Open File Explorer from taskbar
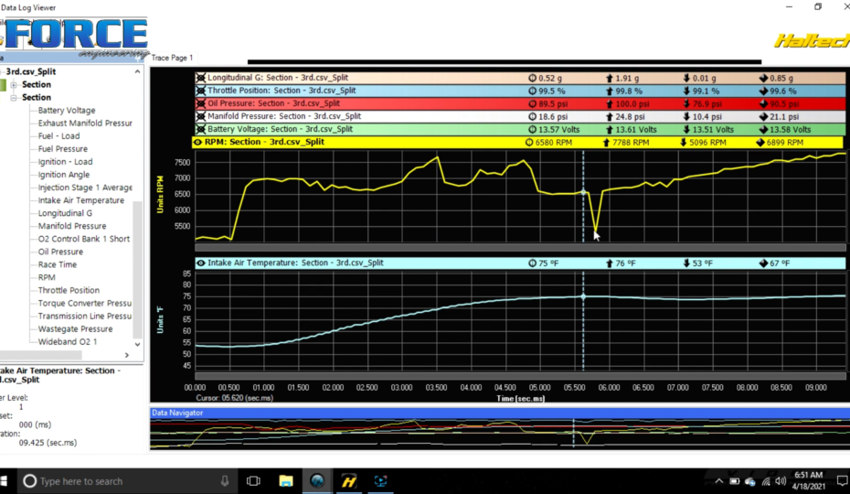 coord(286,481)
